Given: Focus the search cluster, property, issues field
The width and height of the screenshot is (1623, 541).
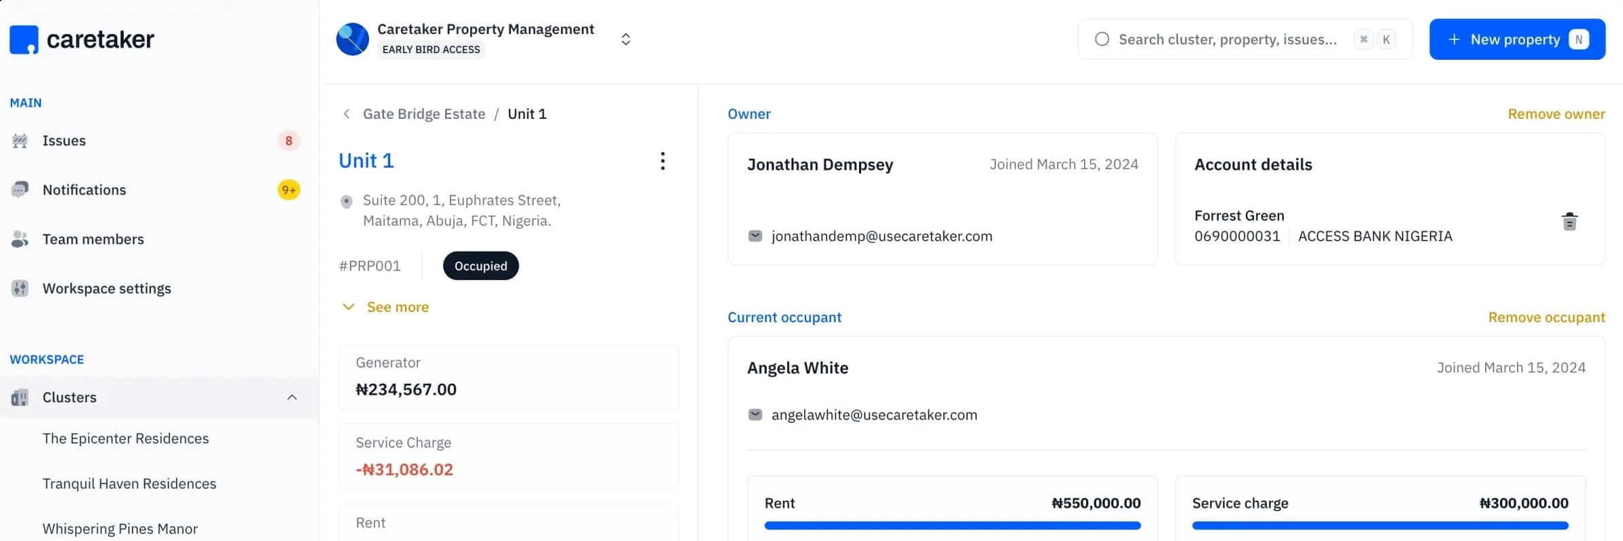Looking at the screenshot, I should coord(1245,39).
